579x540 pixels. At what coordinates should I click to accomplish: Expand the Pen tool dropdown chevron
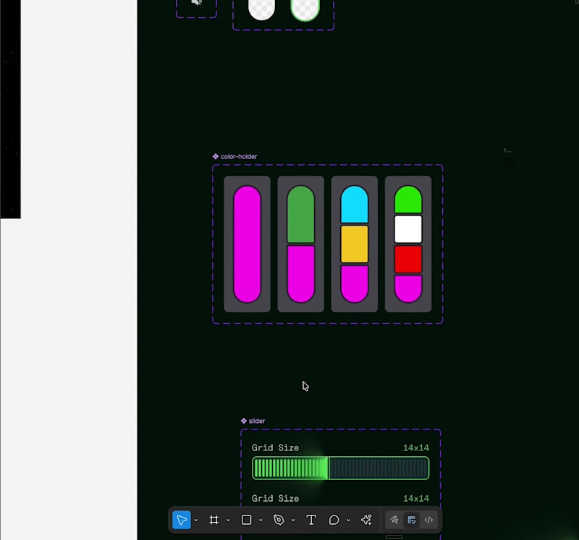pos(292,520)
